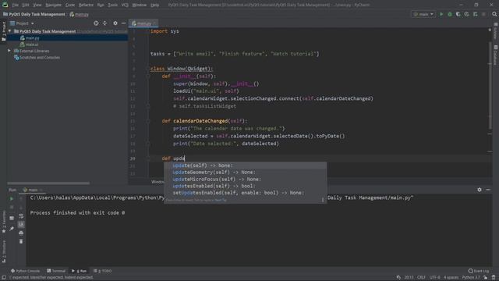Open the Code menu
The height and width of the screenshot is (281, 499).
pos(70,5)
